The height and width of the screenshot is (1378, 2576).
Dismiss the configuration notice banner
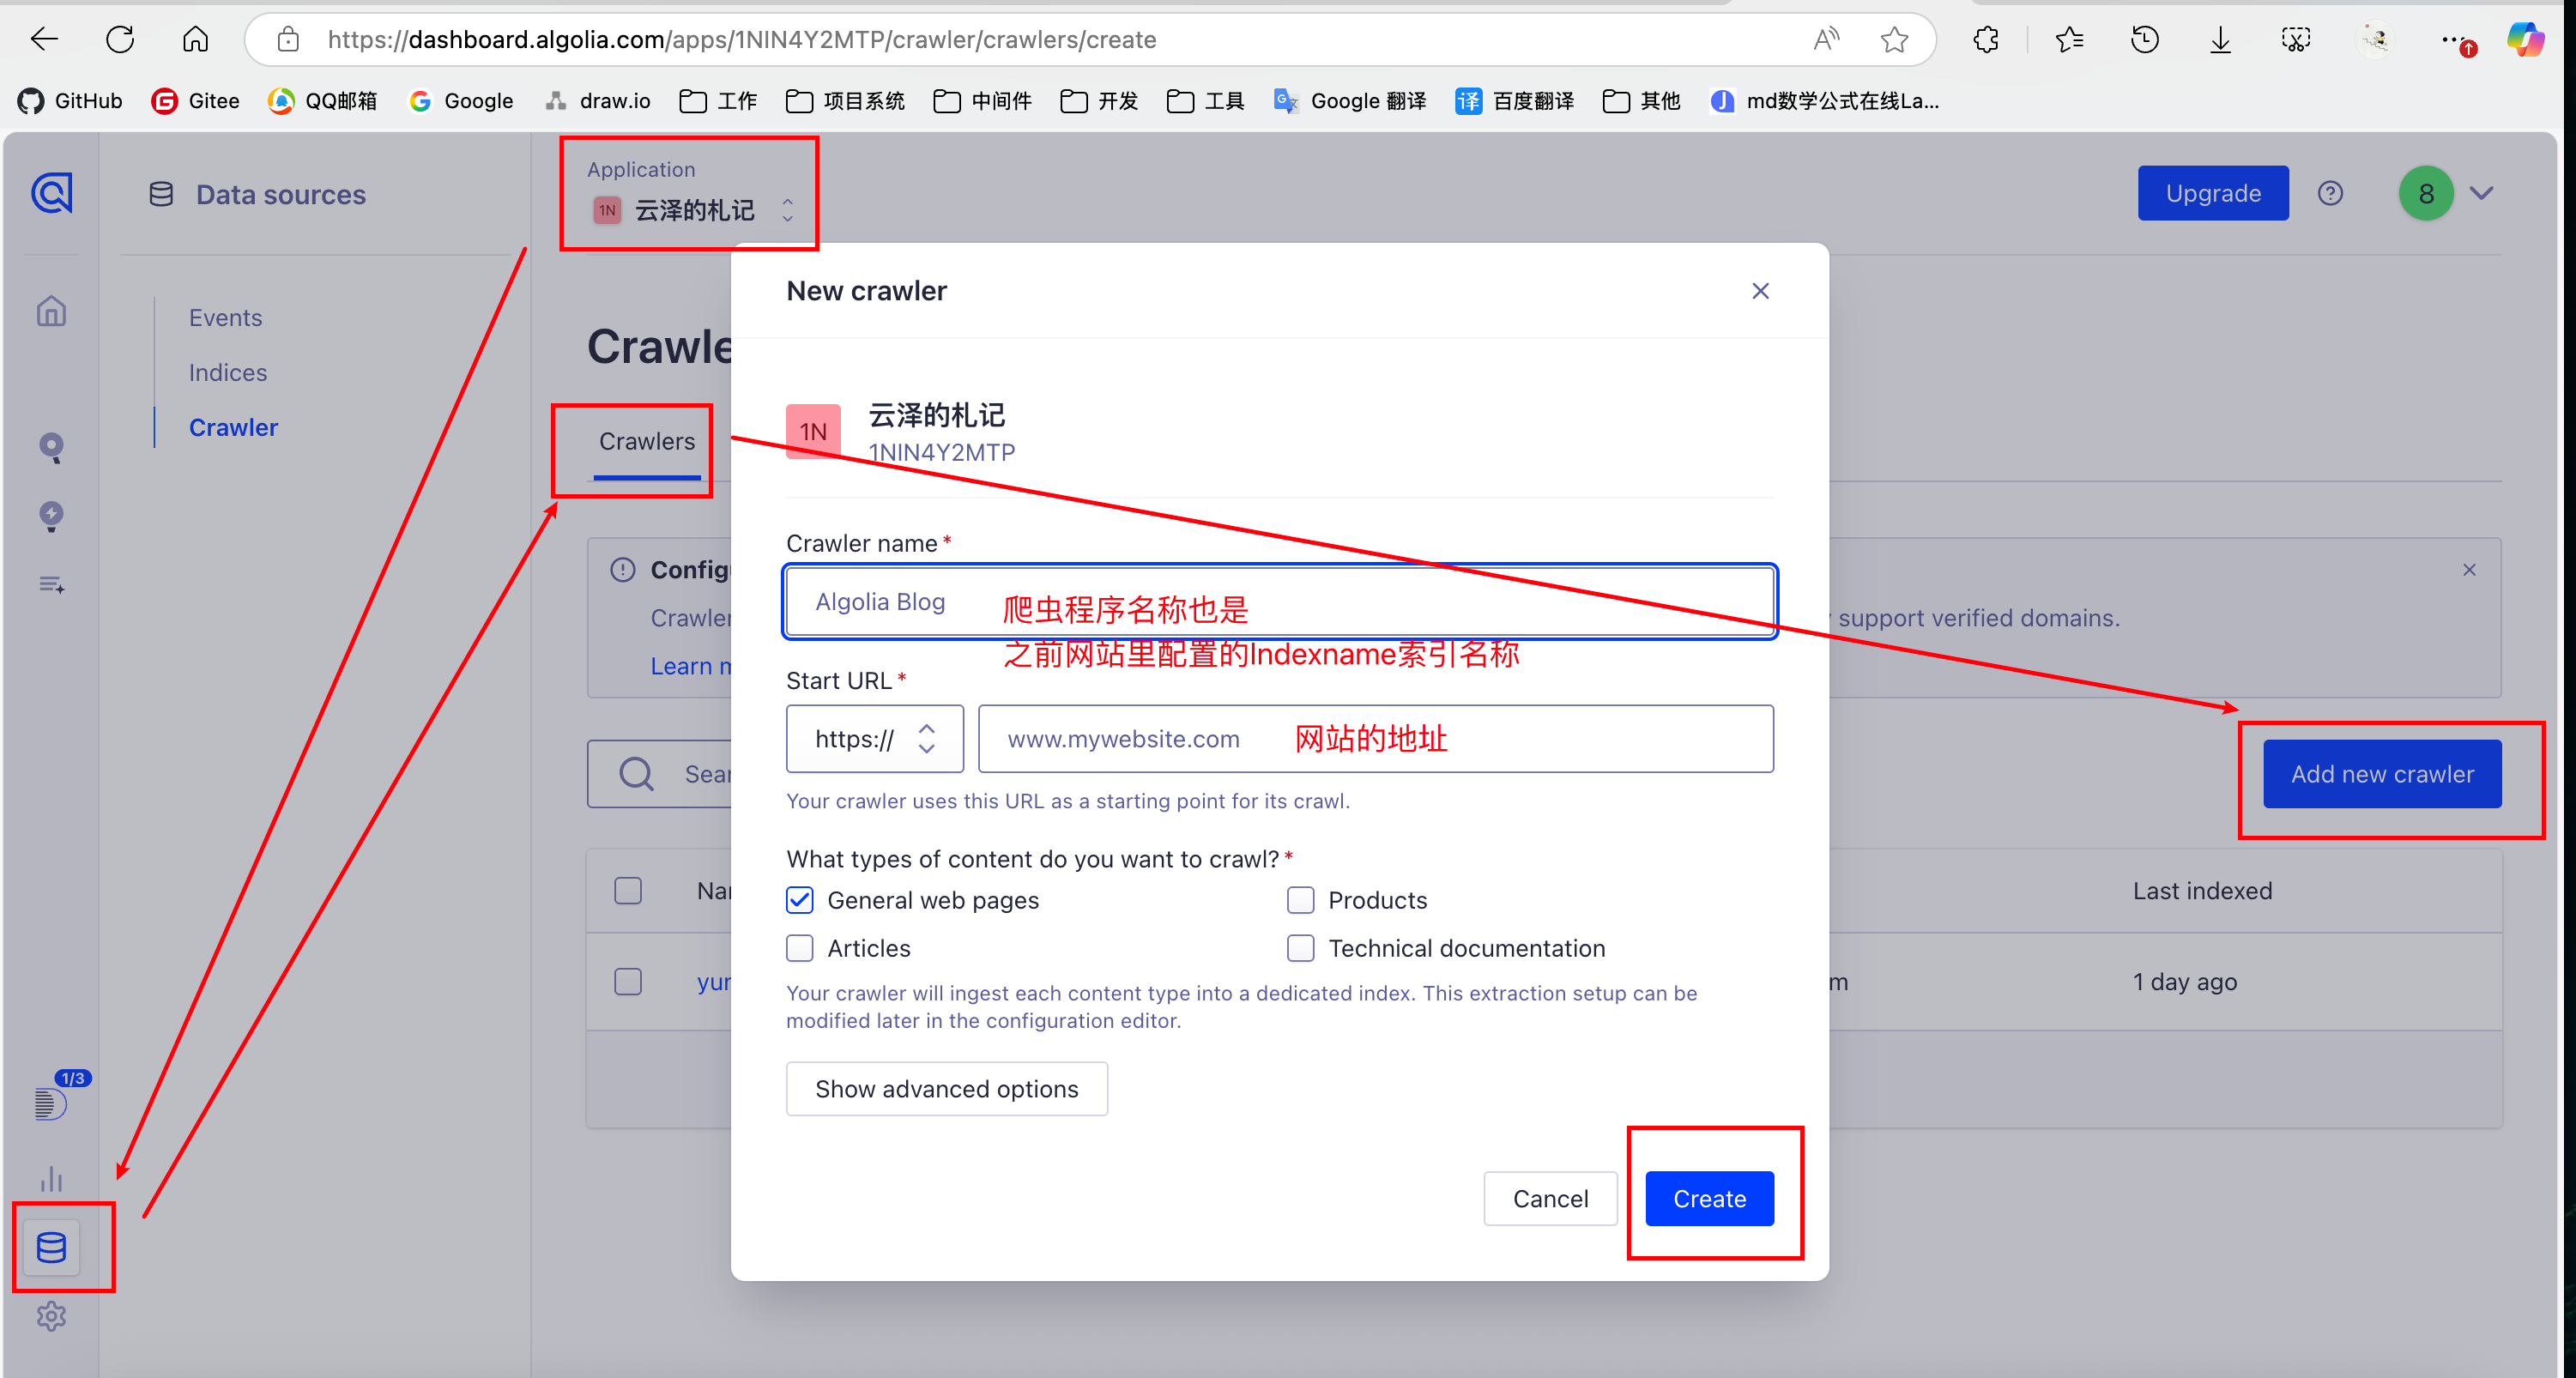pos(2469,569)
